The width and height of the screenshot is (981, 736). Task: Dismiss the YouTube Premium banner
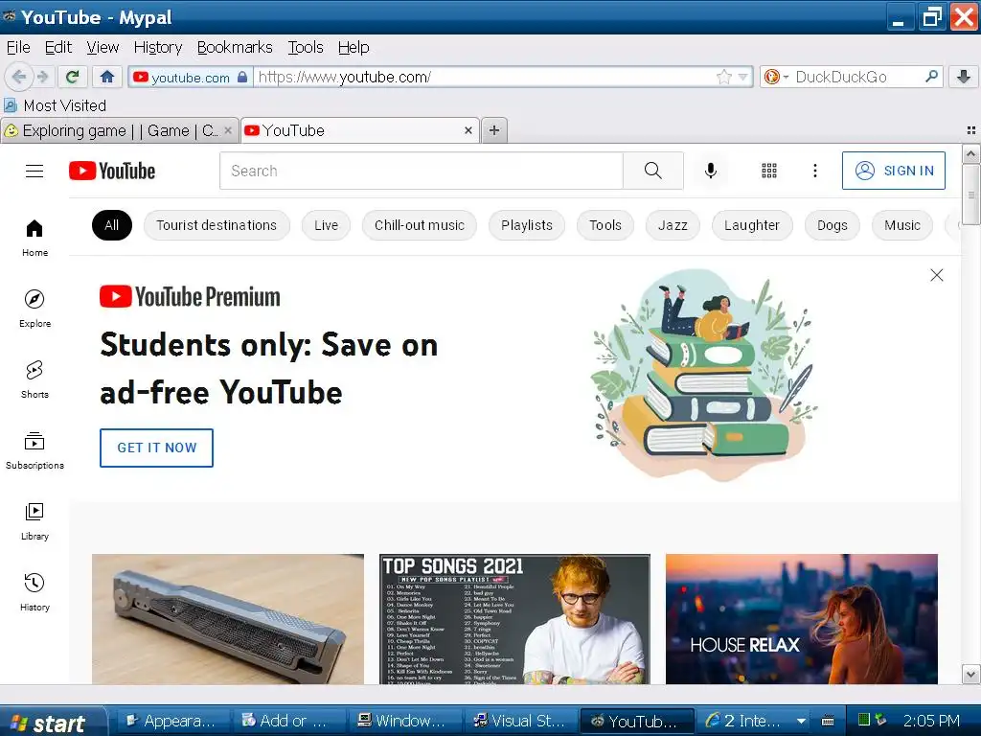point(937,275)
